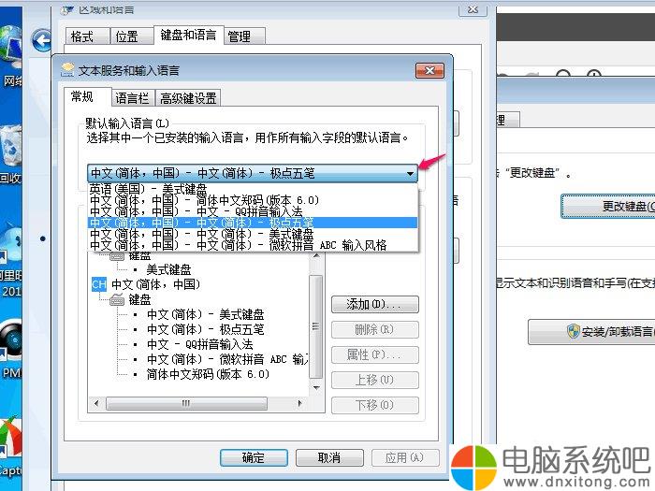Viewport: 655px width, 491px height.
Task: Click vertical scrollbar down arrow in services list
Action: (316, 388)
